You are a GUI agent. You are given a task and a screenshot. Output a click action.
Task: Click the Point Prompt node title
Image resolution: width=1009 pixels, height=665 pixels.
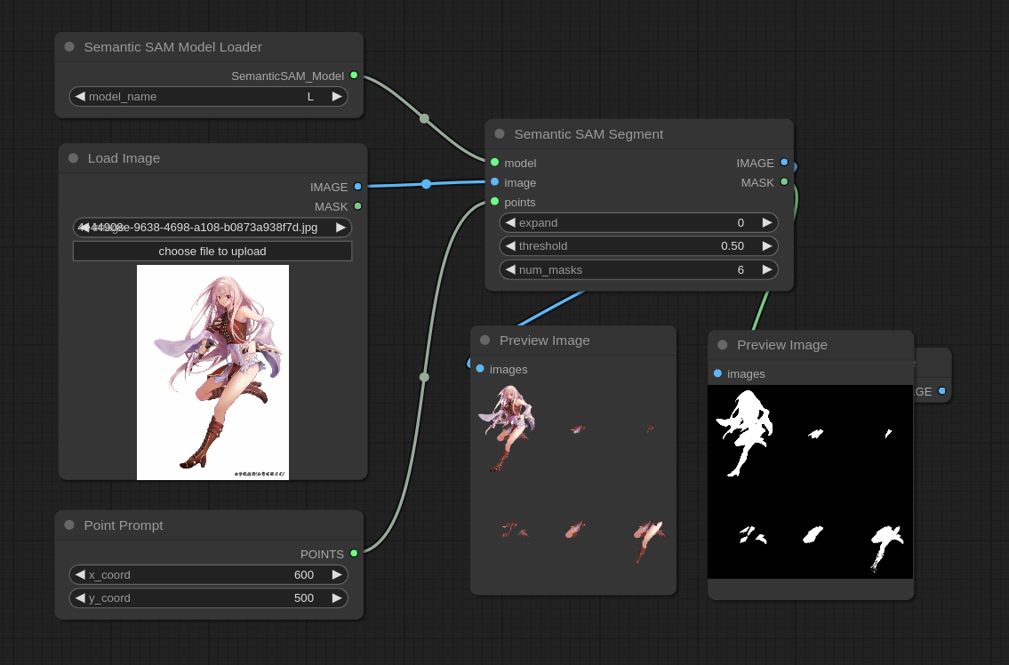[x=124, y=525]
